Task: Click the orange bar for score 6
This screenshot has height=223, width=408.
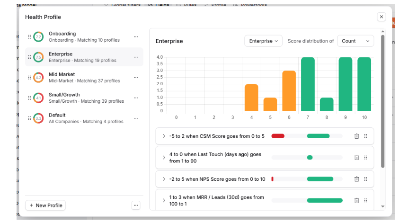Action: [x=289, y=91]
